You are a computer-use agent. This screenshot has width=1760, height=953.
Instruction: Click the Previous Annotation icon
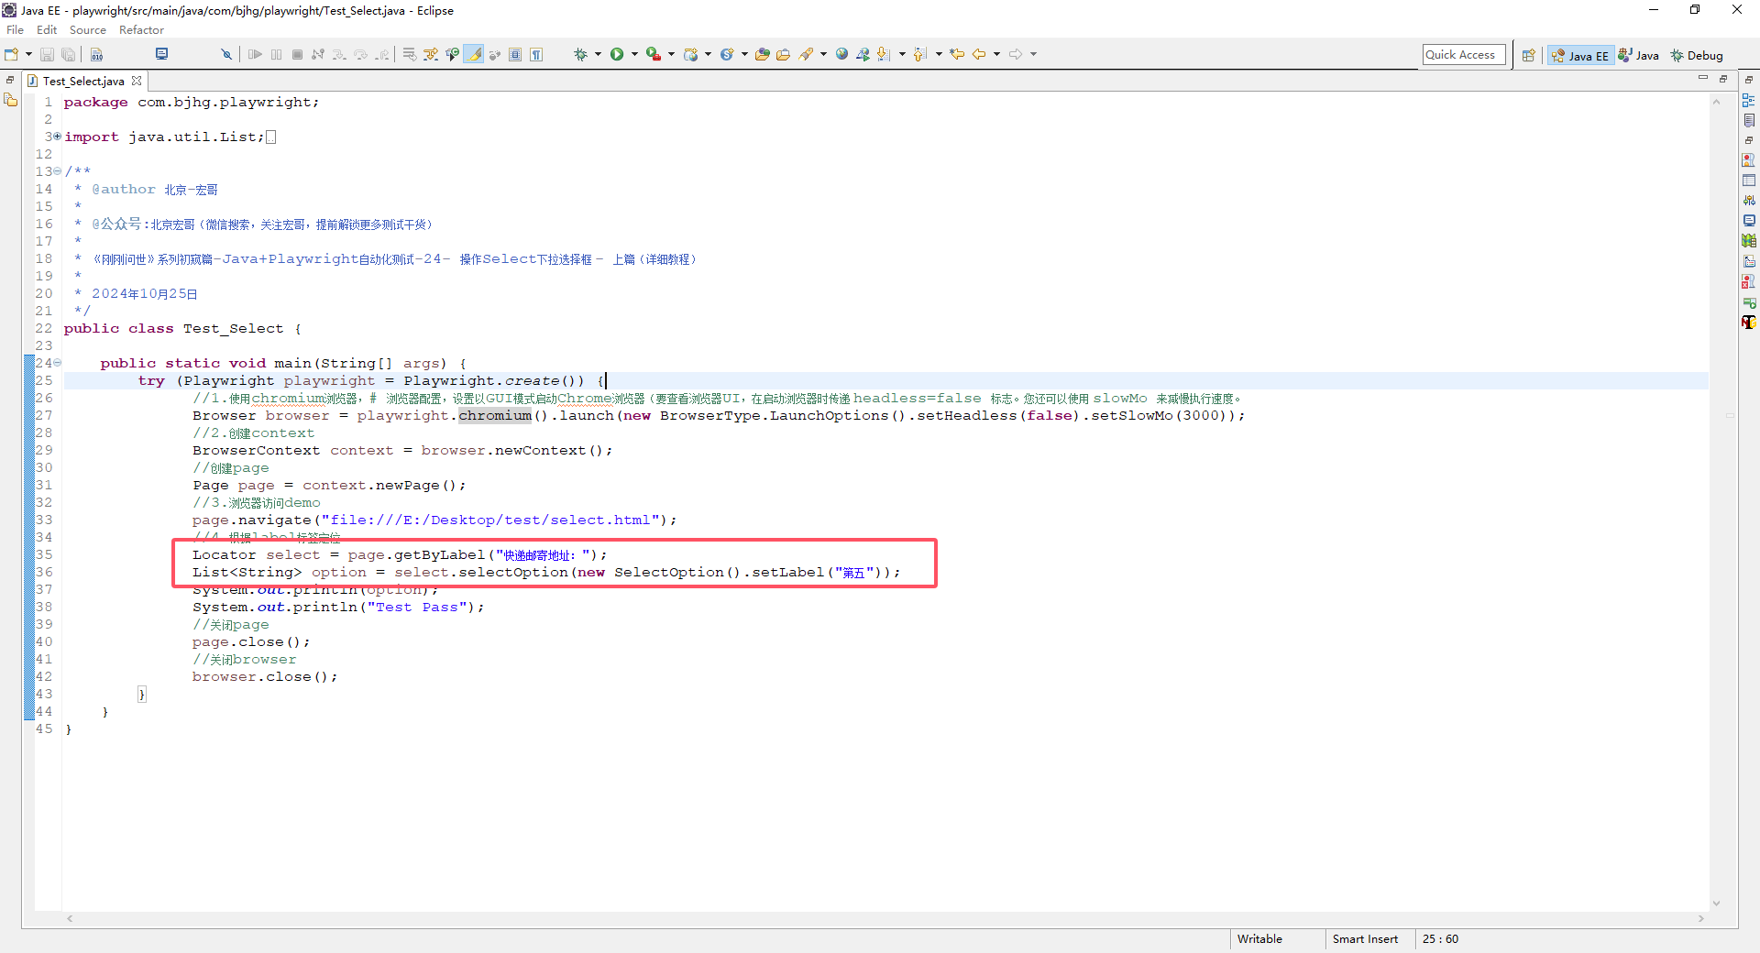click(x=920, y=54)
